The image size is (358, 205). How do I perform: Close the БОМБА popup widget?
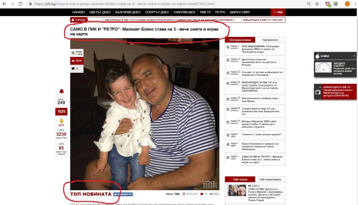click(354, 56)
